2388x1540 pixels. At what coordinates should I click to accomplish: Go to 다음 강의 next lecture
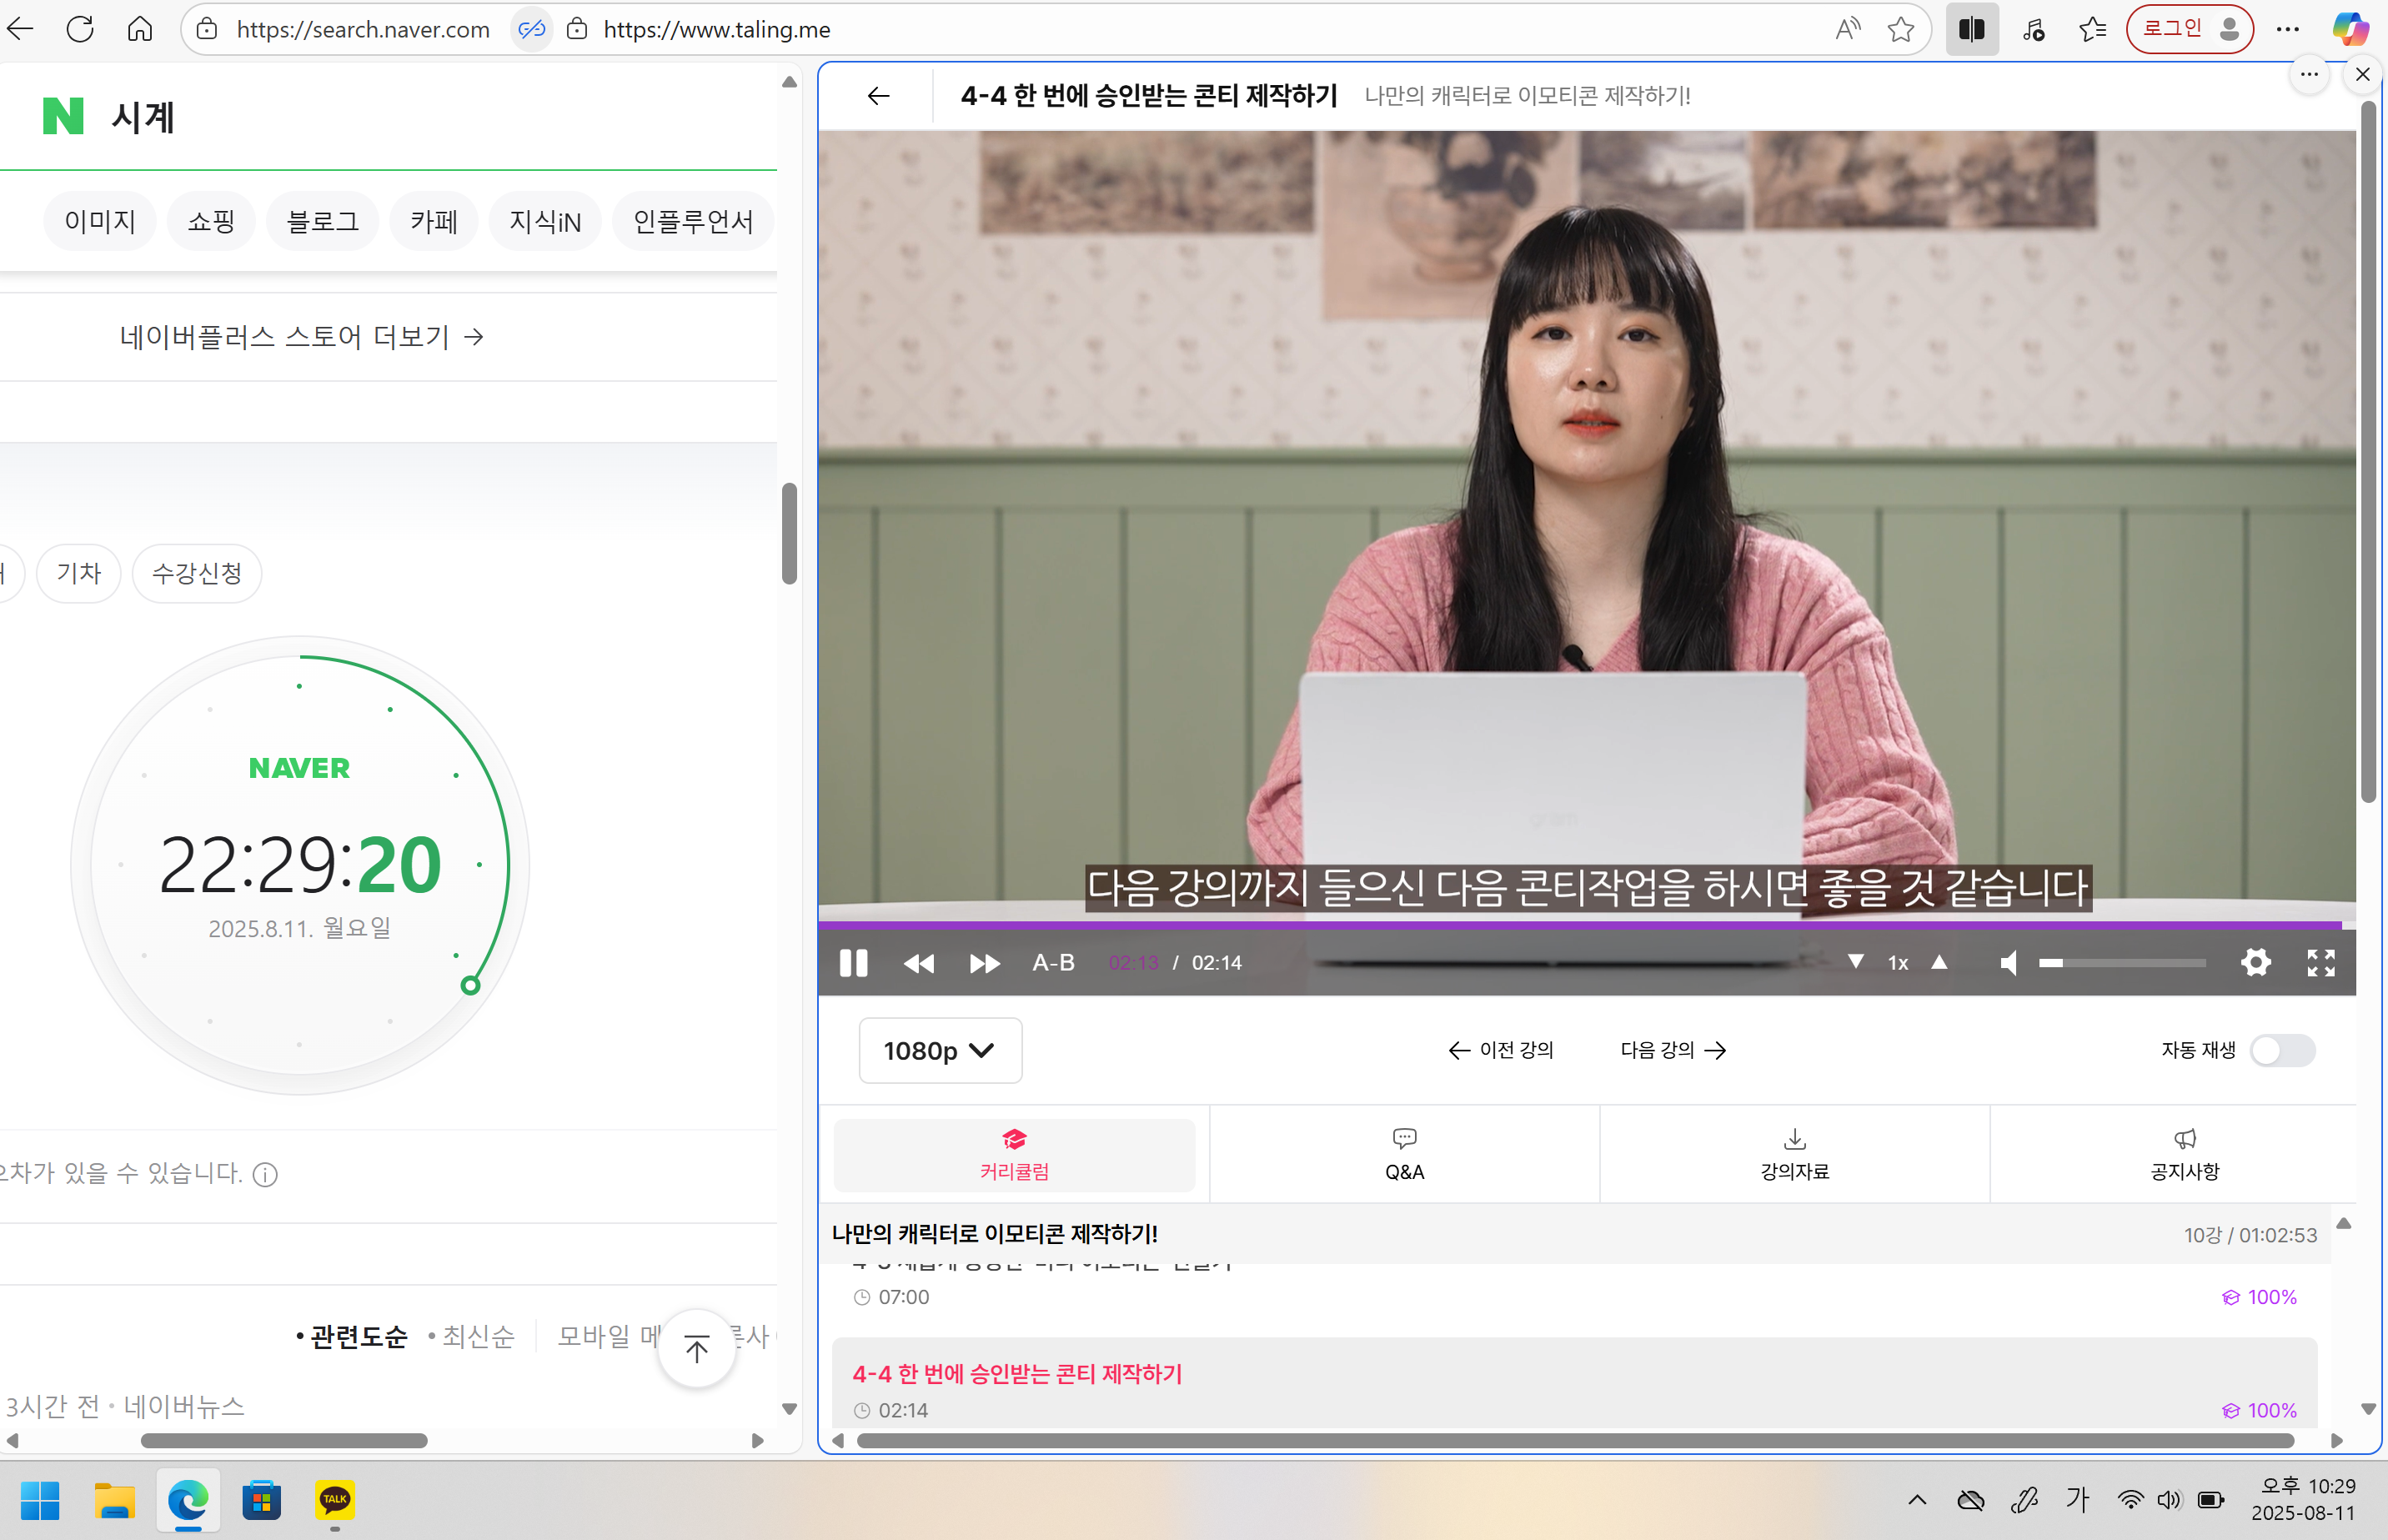tap(1673, 1050)
